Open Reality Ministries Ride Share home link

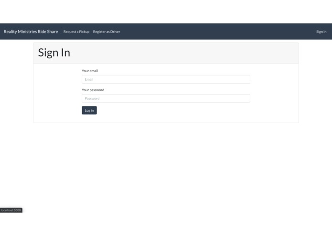click(x=31, y=32)
